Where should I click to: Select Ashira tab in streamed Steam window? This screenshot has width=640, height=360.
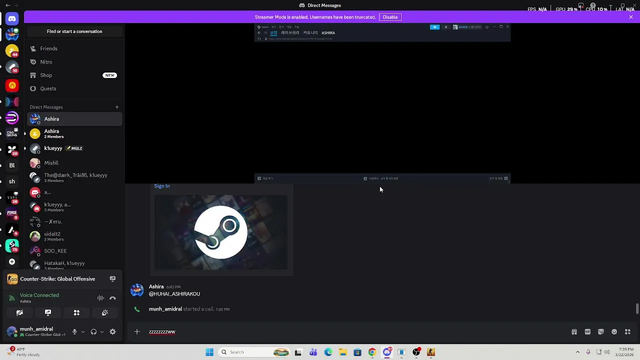tap(328, 33)
